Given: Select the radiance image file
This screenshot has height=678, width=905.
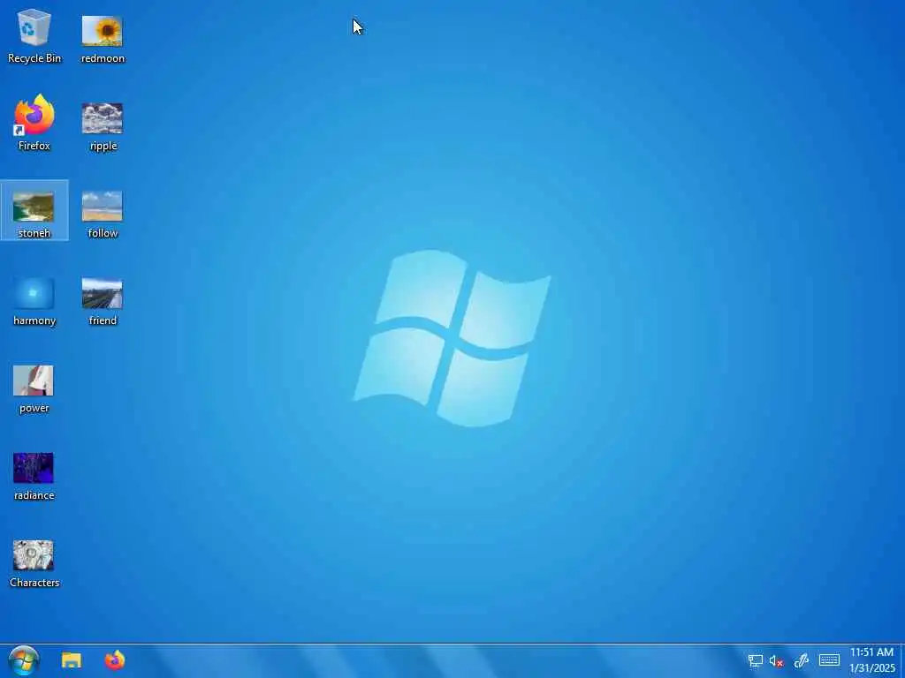Looking at the screenshot, I should coord(34,476).
